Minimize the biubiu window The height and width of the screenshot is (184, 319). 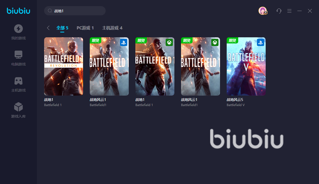pyautogui.click(x=300, y=11)
